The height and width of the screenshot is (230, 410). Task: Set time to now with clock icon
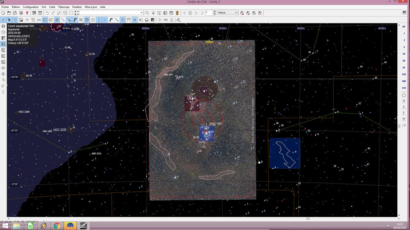[190, 13]
